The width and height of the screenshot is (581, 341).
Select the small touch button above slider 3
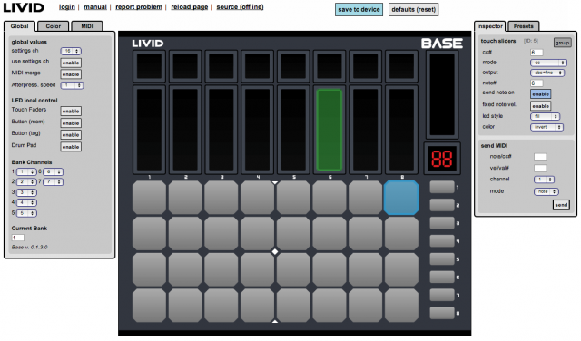point(222,66)
